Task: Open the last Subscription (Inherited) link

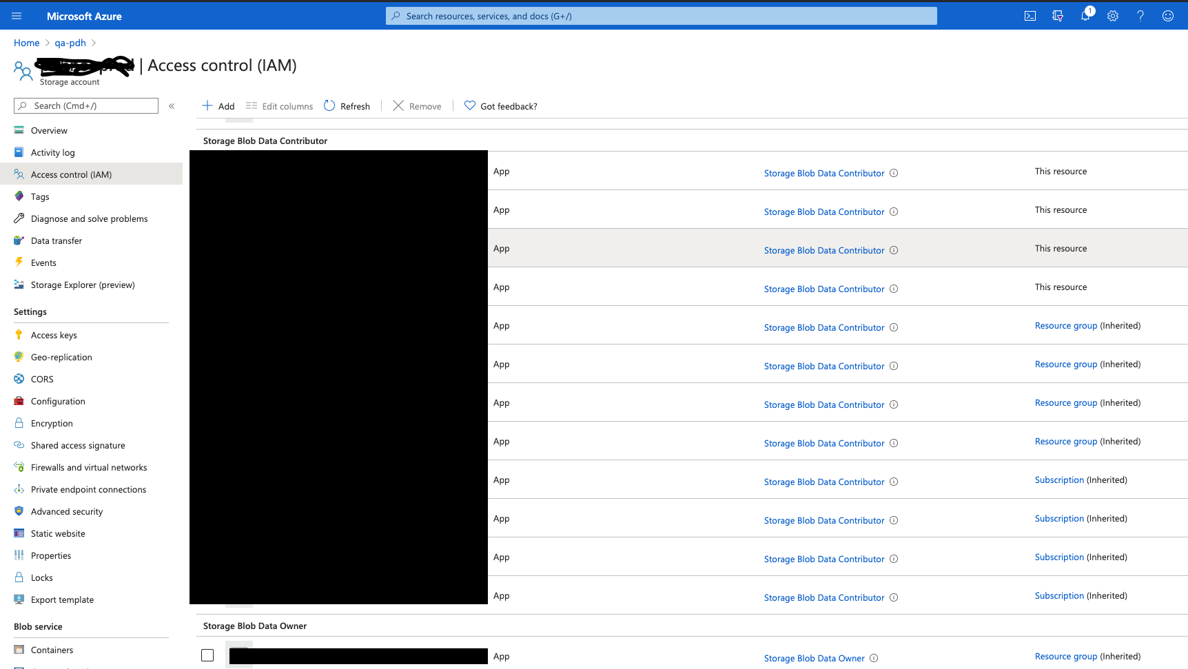Action: (1059, 595)
